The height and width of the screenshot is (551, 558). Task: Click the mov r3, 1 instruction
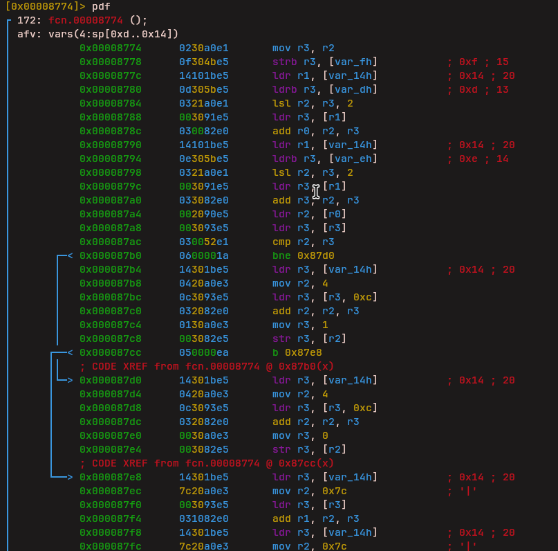(x=301, y=325)
